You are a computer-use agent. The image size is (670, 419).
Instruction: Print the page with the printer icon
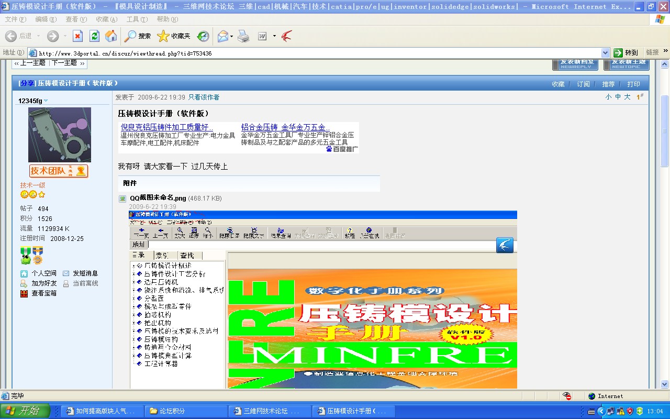tap(243, 36)
